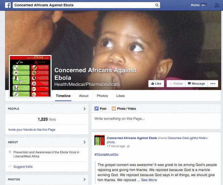Click the post author's avatar thumbnail
Image resolution: width=223 pixels, height=185 pixels.
99,140
